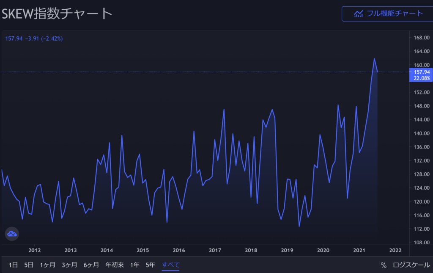Select the 年初来 year-to-date range
Viewport: 433px width, 273px height.
(115, 265)
